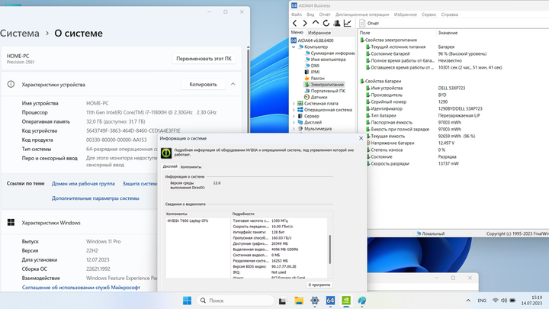
Task: Click taskbar Поиск search box
Action: click(236, 301)
